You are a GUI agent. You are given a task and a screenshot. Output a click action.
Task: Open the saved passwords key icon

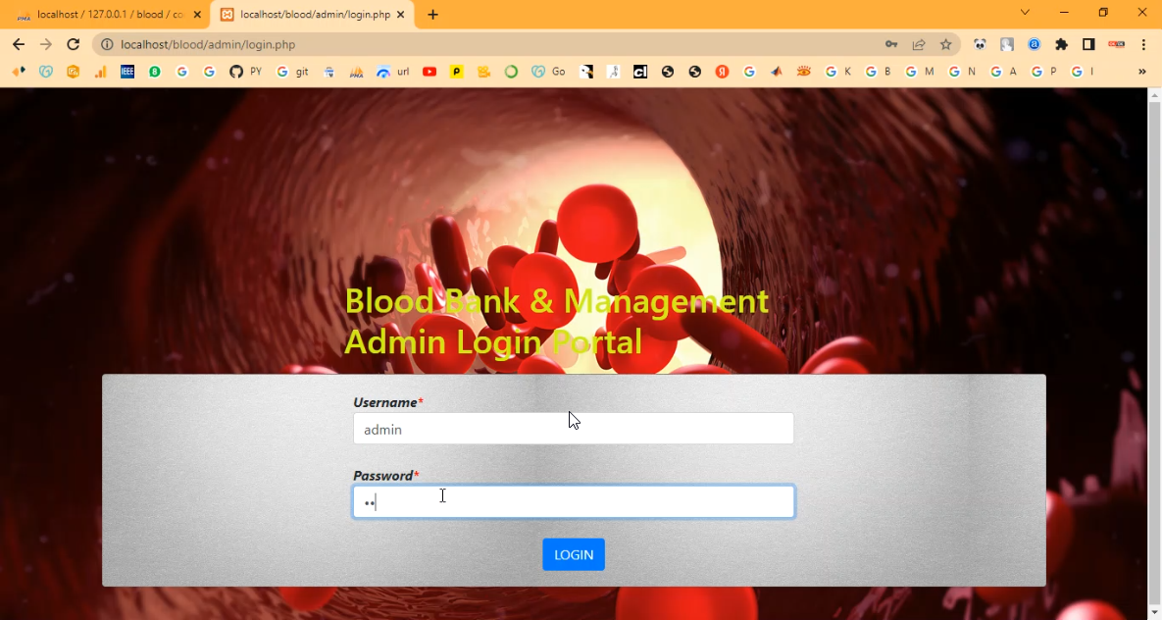891,44
